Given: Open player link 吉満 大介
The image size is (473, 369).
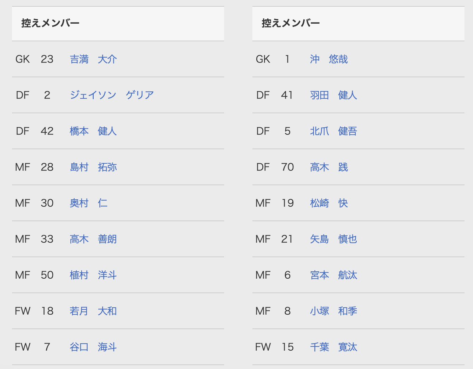Looking at the screenshot, I should pyautogui.click(x=93, y=59).
